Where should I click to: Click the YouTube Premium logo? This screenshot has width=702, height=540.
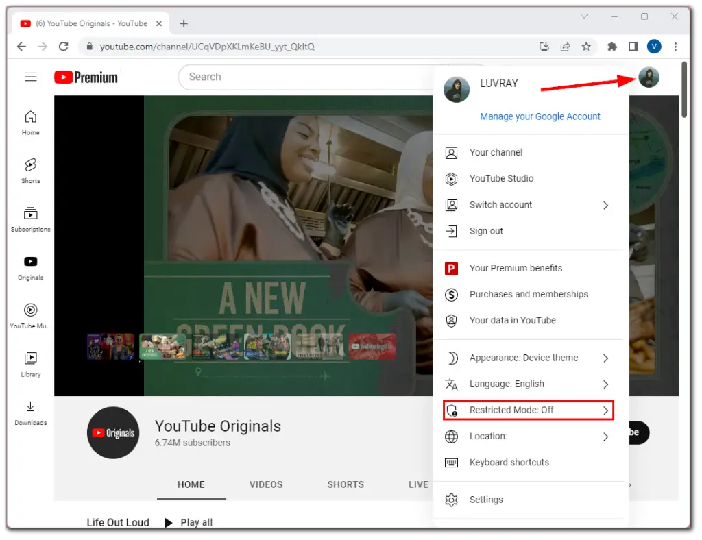point(85,77)
